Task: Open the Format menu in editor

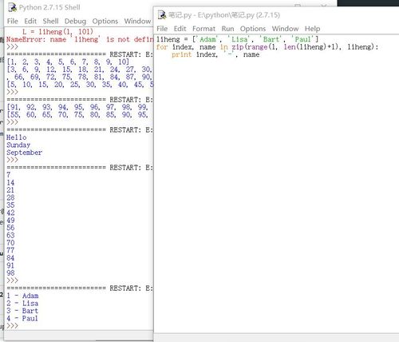Action: click(x=203, y=29)
